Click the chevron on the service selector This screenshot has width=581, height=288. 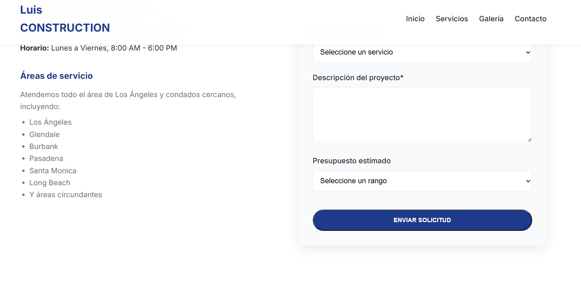527,52
